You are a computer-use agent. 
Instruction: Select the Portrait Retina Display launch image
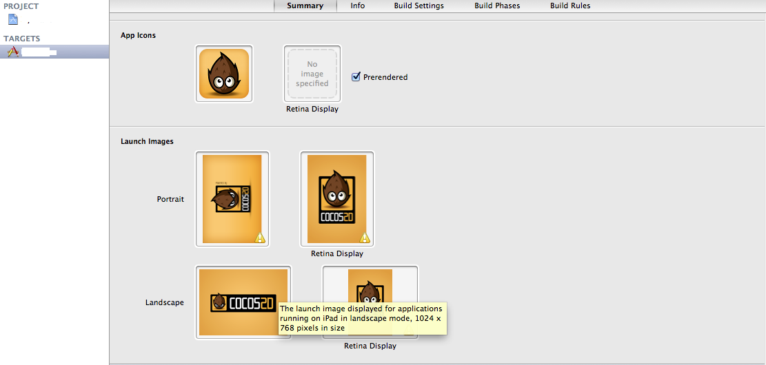point(337,198)
